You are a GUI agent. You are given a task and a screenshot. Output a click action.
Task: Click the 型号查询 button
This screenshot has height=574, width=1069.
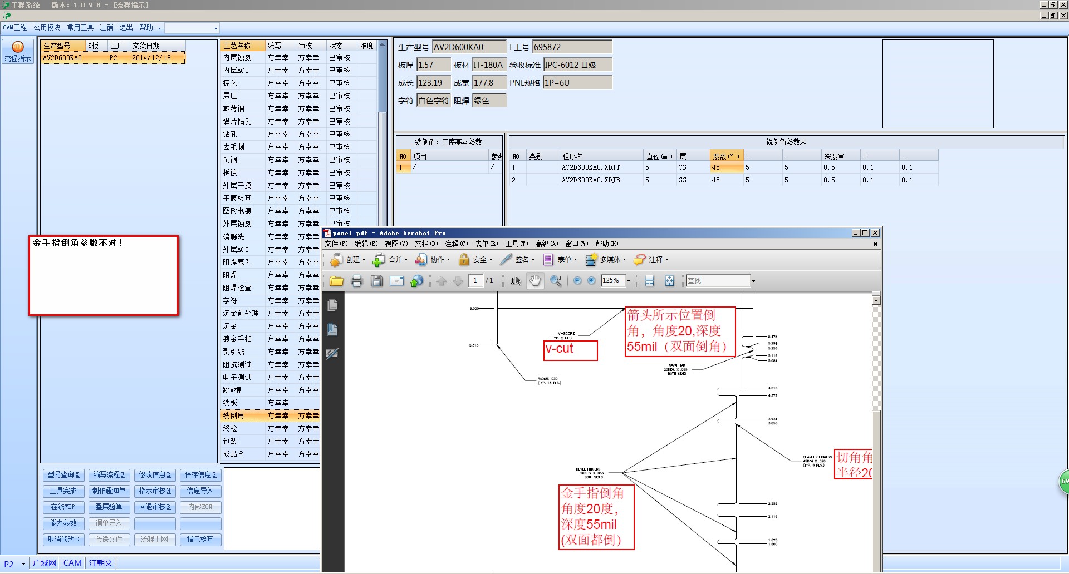click(63, 475)
